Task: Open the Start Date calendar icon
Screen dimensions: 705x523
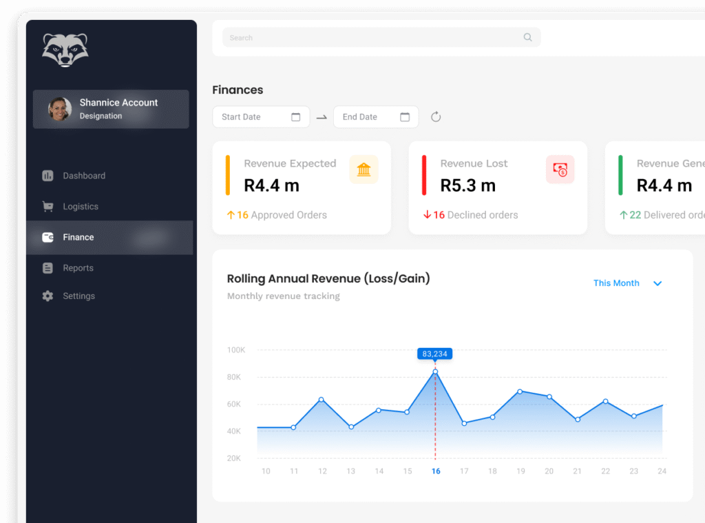Action: coord(296,117)
